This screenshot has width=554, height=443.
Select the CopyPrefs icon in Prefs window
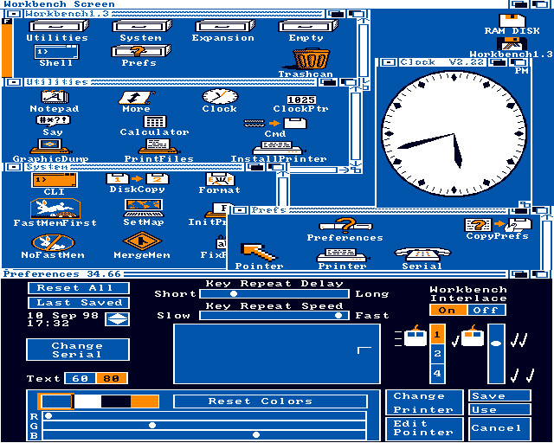click(x=497, y=225)
